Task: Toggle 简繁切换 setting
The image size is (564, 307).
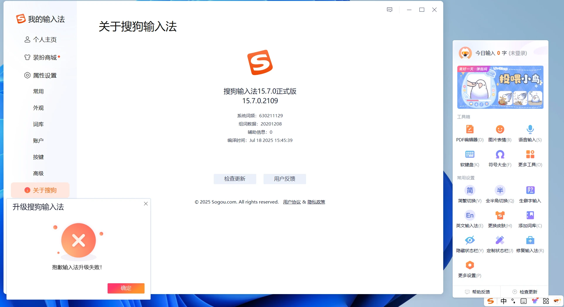Action: pos(470,190)
